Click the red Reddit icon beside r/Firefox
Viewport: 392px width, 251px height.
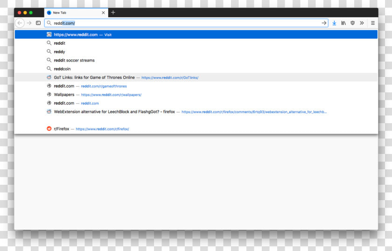[x=49, y=128]
